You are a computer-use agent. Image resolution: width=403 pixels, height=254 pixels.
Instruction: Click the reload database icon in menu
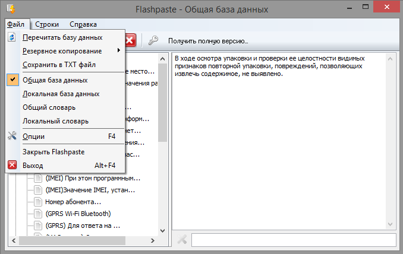tap(12, 37)
